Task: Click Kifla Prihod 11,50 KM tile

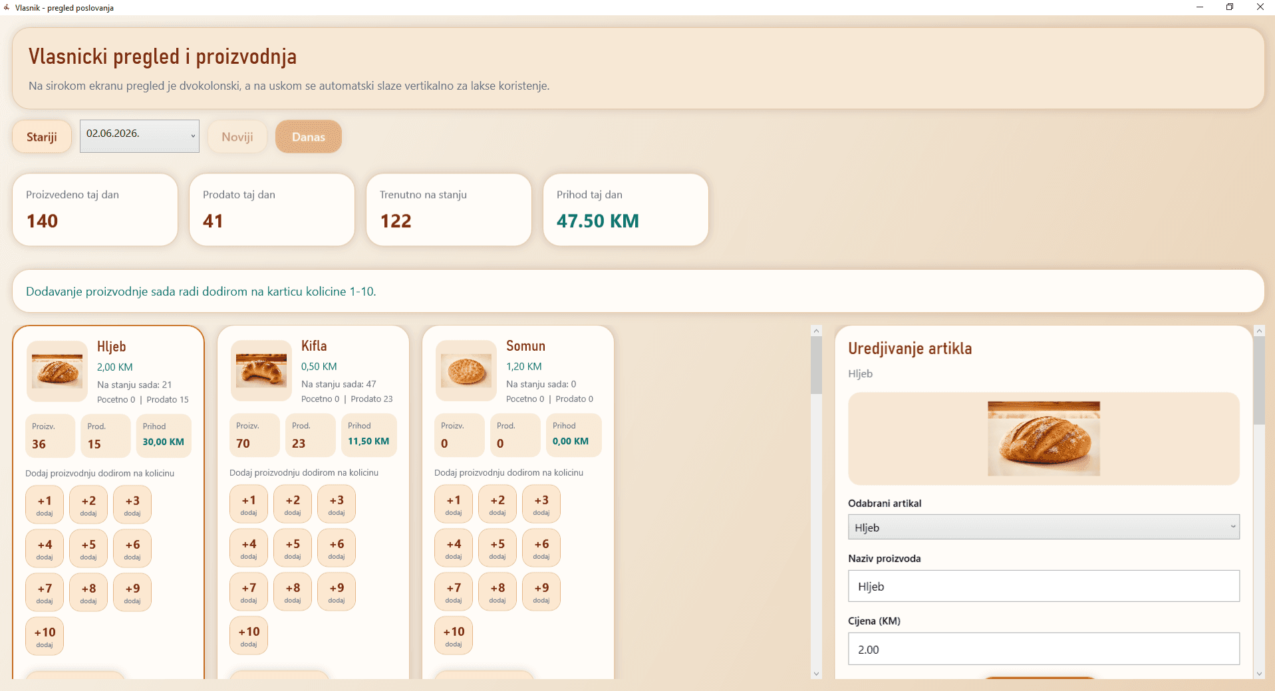Action: coord(368,435)
